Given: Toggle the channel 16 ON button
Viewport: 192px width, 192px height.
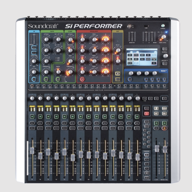Looking at the screenshot, I should pos(89,116).
